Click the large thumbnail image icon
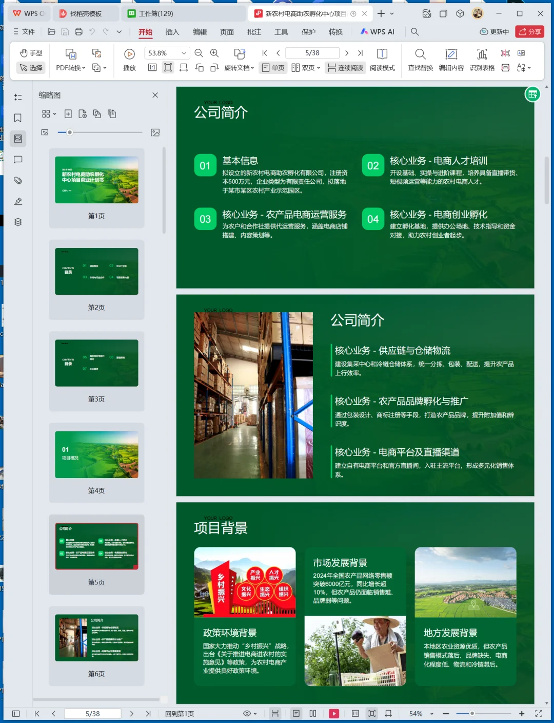 pyautogui.click(x=155, y=132)
